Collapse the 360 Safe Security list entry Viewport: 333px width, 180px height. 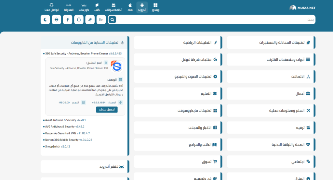[x=77, y=54]
